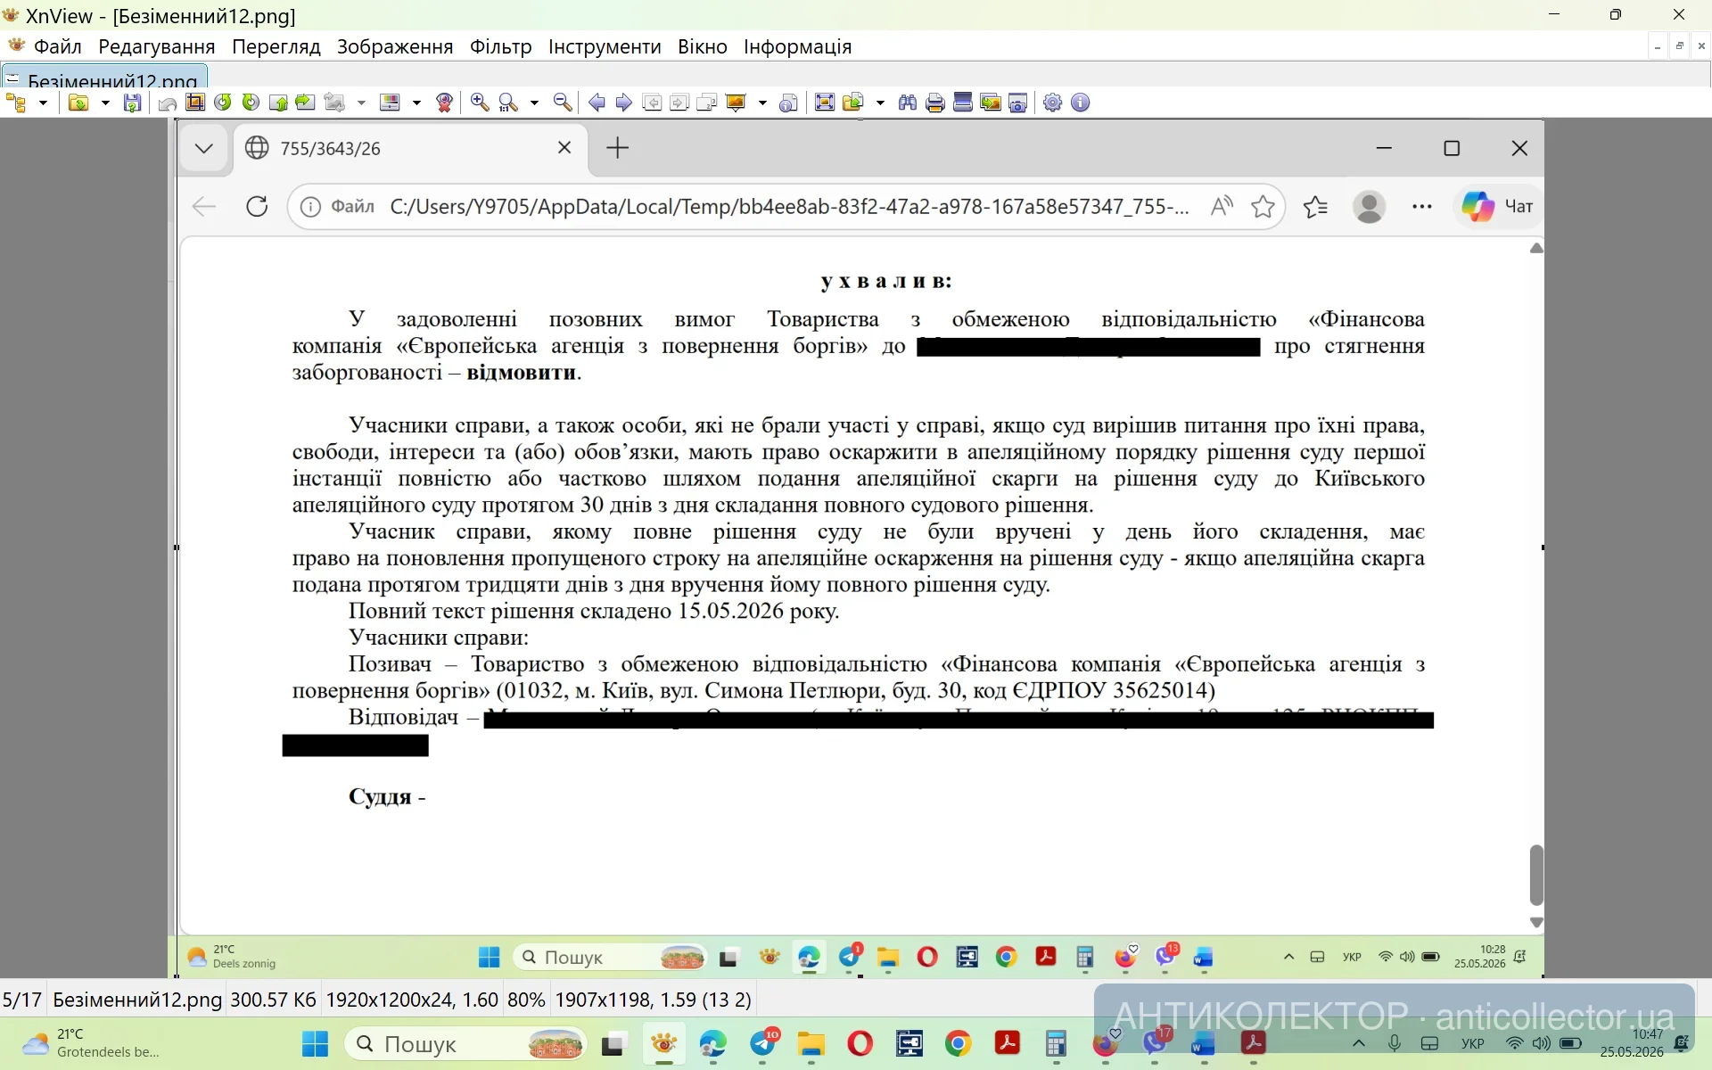Viewport: 1712px width, 1070px height.
Task: Open the Редагування menu
Action: point(157,46)
